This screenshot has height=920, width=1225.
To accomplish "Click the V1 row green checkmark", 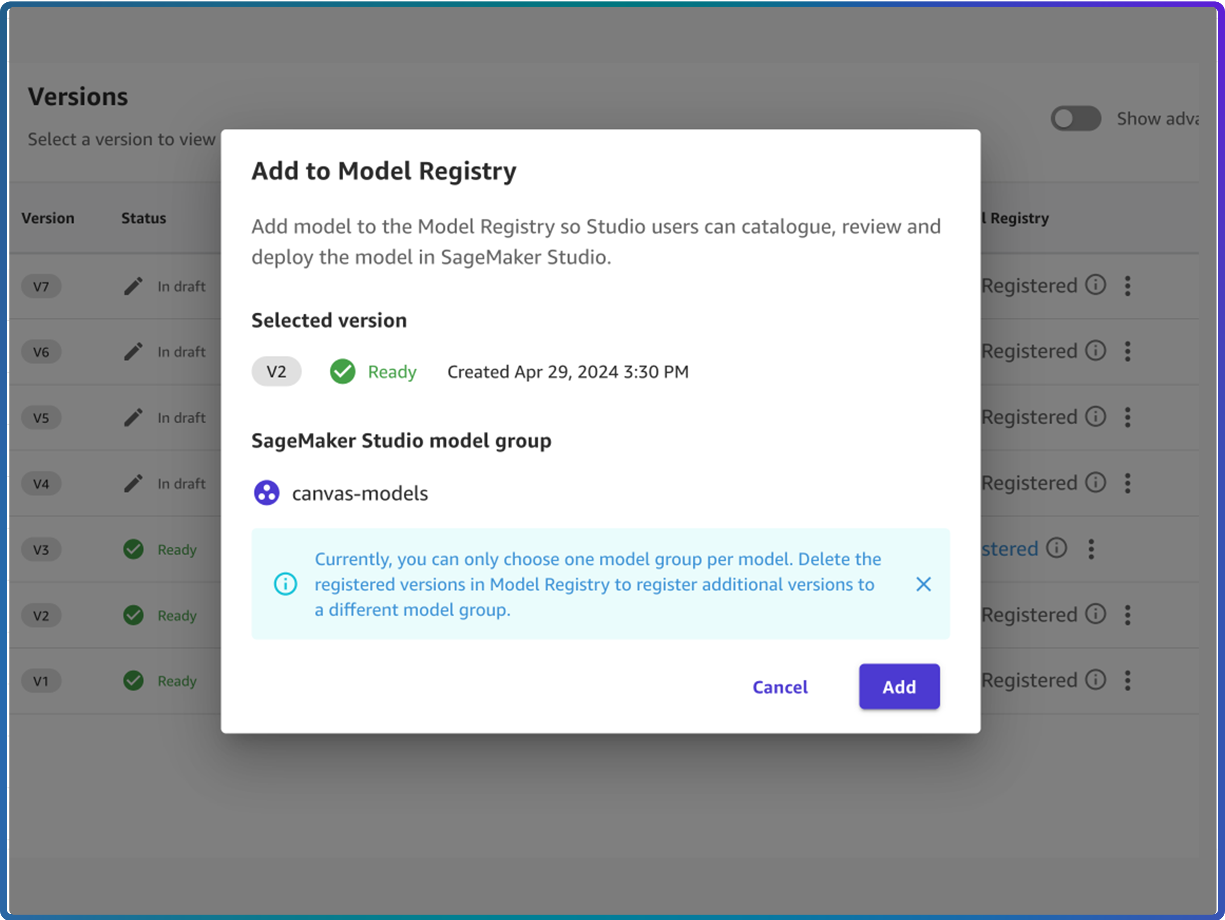I will point(133,680).
